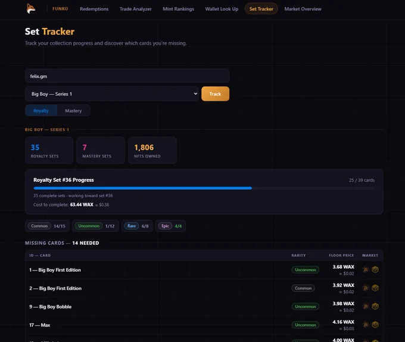Switch to the Royalty view toggle
The image size is (405, 342).
point(41,111)
